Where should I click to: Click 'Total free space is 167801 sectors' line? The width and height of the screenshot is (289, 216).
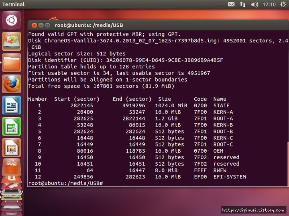[101, 86]
